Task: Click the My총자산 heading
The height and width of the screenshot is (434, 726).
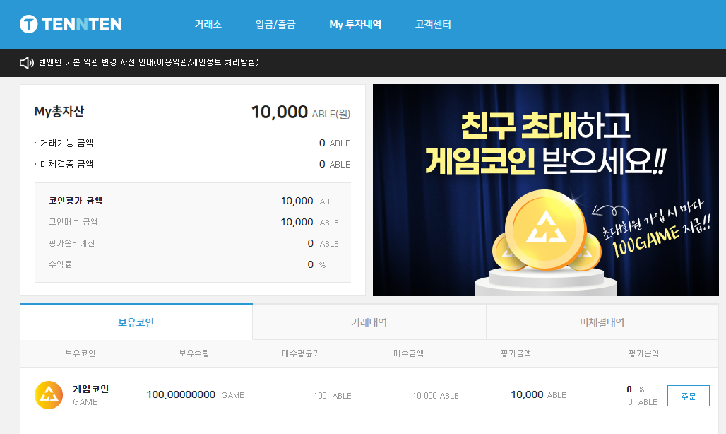Action: pos(59,112)
